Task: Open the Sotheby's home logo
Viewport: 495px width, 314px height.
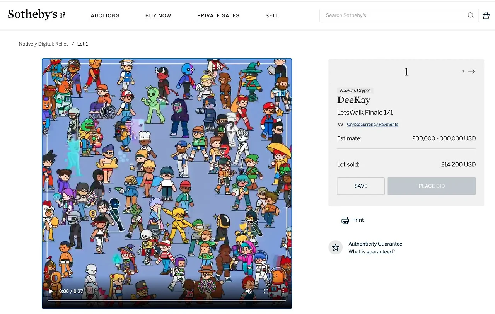Action: (x=37, y=15)
